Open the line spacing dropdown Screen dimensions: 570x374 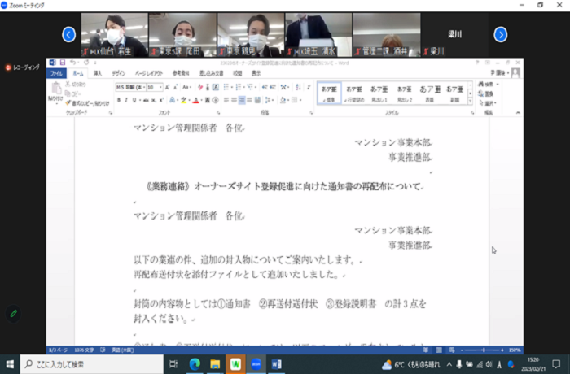(x=270, y=100)
